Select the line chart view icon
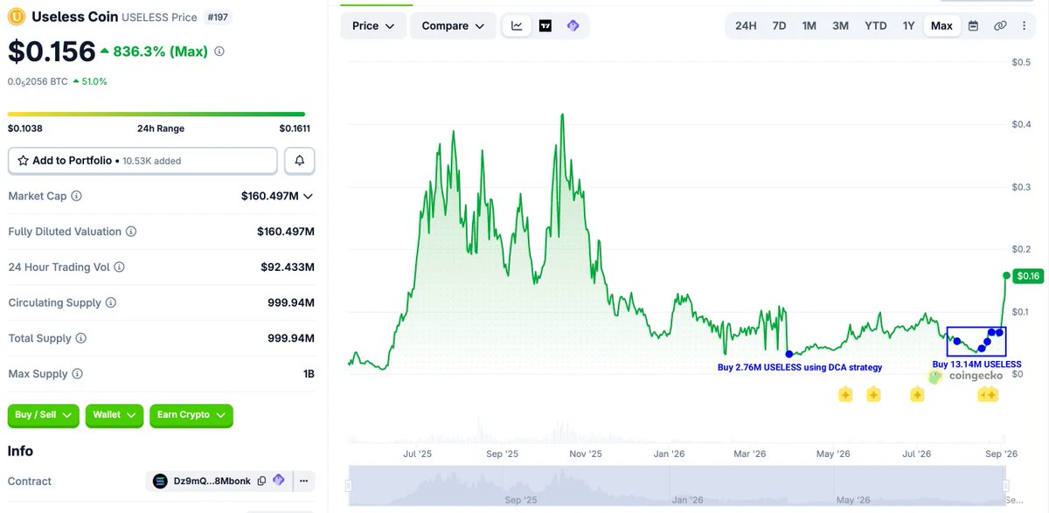The height and width of the screenshot is (513, 1049). click(x=518, y=25)
